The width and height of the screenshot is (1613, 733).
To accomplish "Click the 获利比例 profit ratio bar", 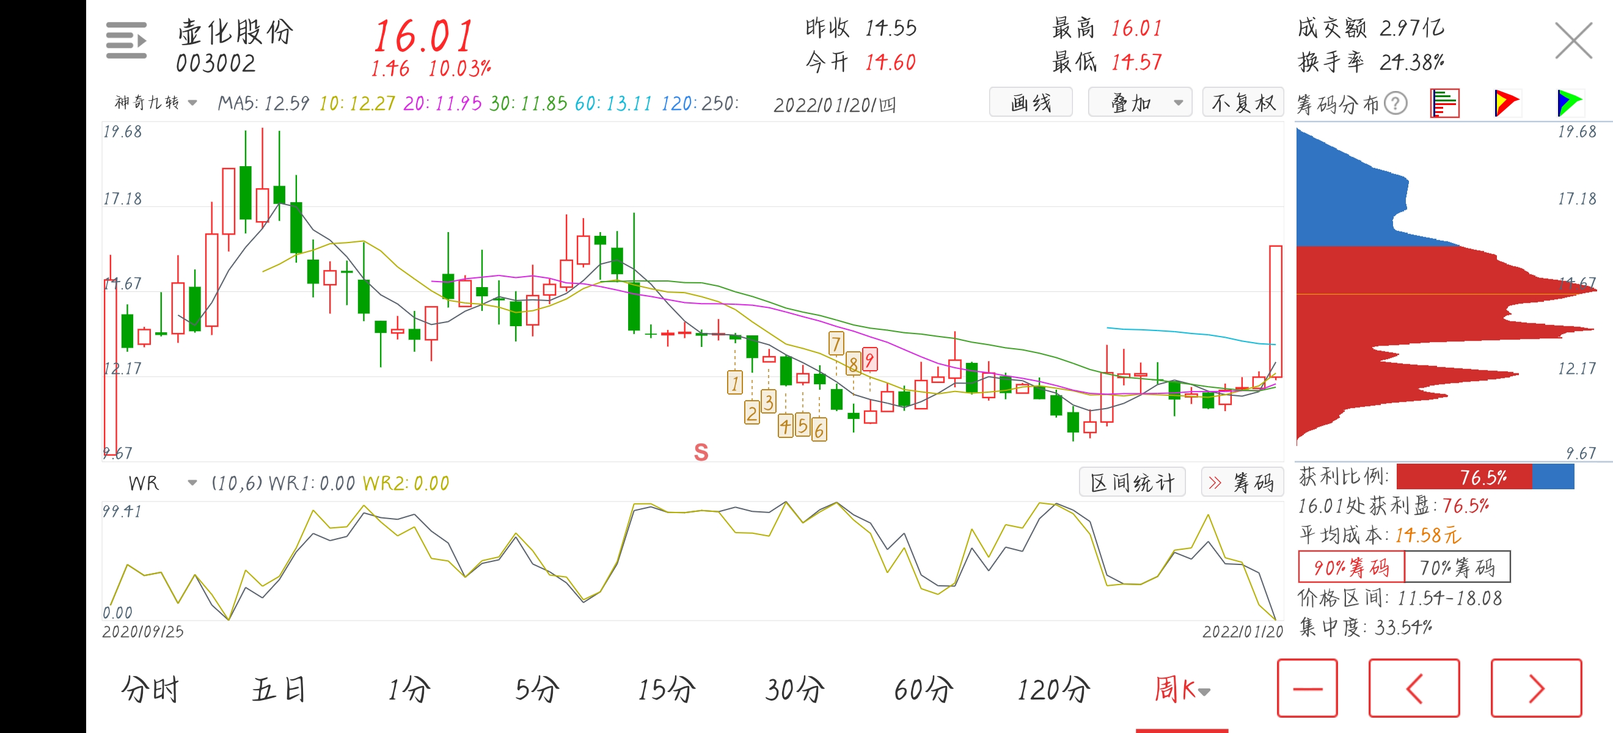I will click(1484, 478).
